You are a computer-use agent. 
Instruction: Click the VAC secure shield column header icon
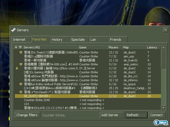(x=20, y=47)
